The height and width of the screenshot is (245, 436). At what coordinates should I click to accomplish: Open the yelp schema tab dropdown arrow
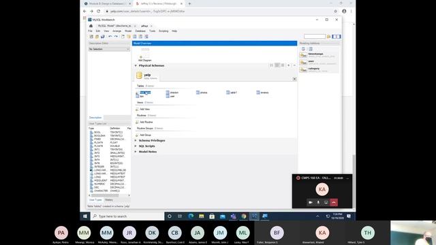pyautogui.click(x=294, y=79)
